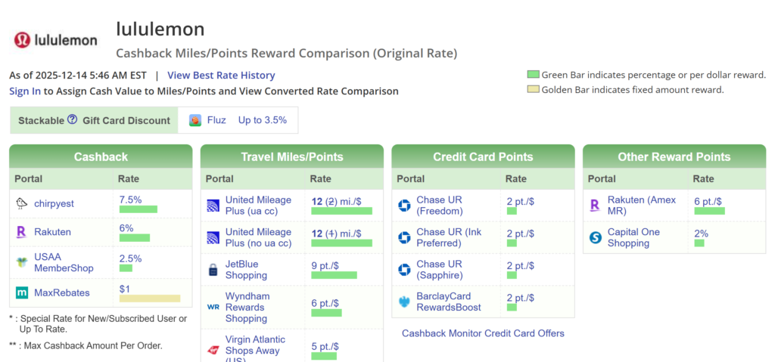Open the United Mileage Plus (ua cc) portal
Image resolution: width=775 pixels, height=362 pixels.
[258, 206]
